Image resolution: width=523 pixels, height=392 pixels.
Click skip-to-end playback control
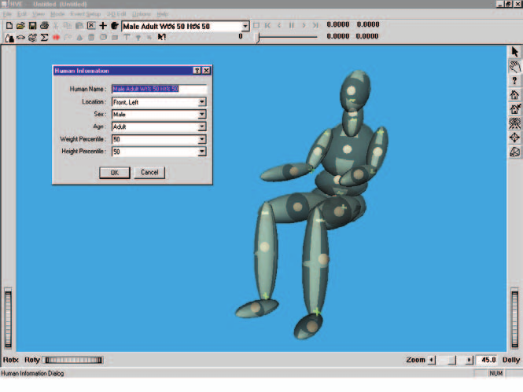tap(315, 25)
